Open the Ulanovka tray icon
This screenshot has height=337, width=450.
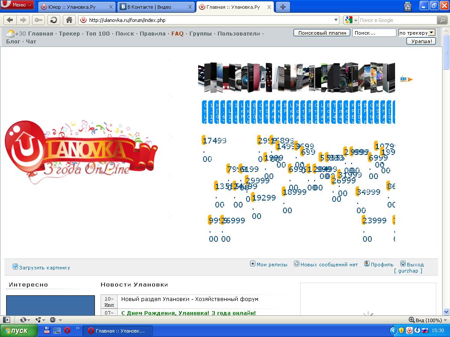coord(410,330)
